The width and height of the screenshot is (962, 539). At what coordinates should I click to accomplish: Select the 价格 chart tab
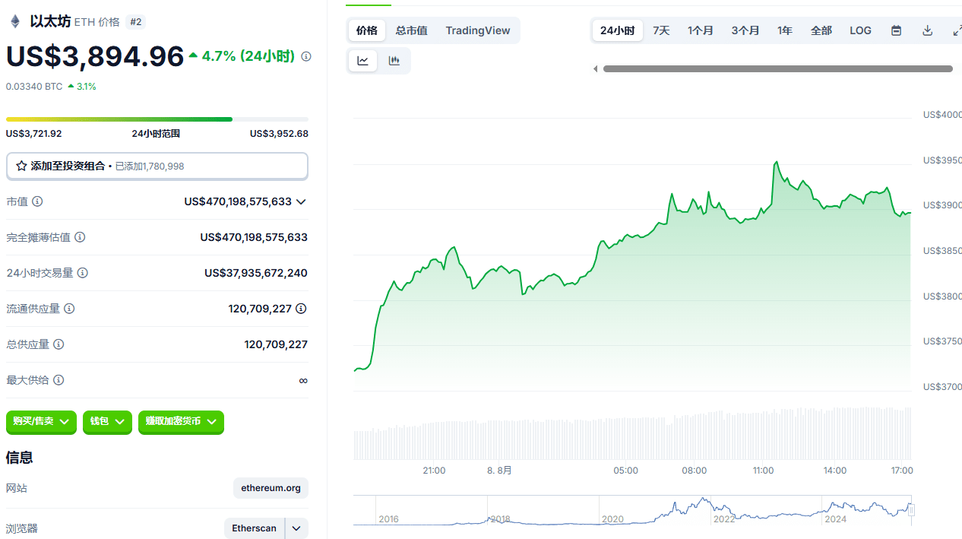(x=367, y=30)
